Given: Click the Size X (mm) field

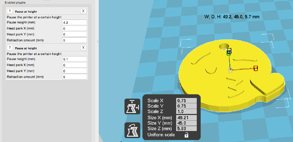Looking at the screenshot, I should pos(186,118).
